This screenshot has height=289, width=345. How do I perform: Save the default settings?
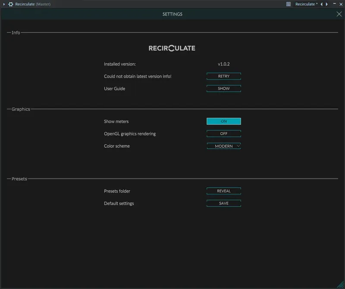point(223,203)
